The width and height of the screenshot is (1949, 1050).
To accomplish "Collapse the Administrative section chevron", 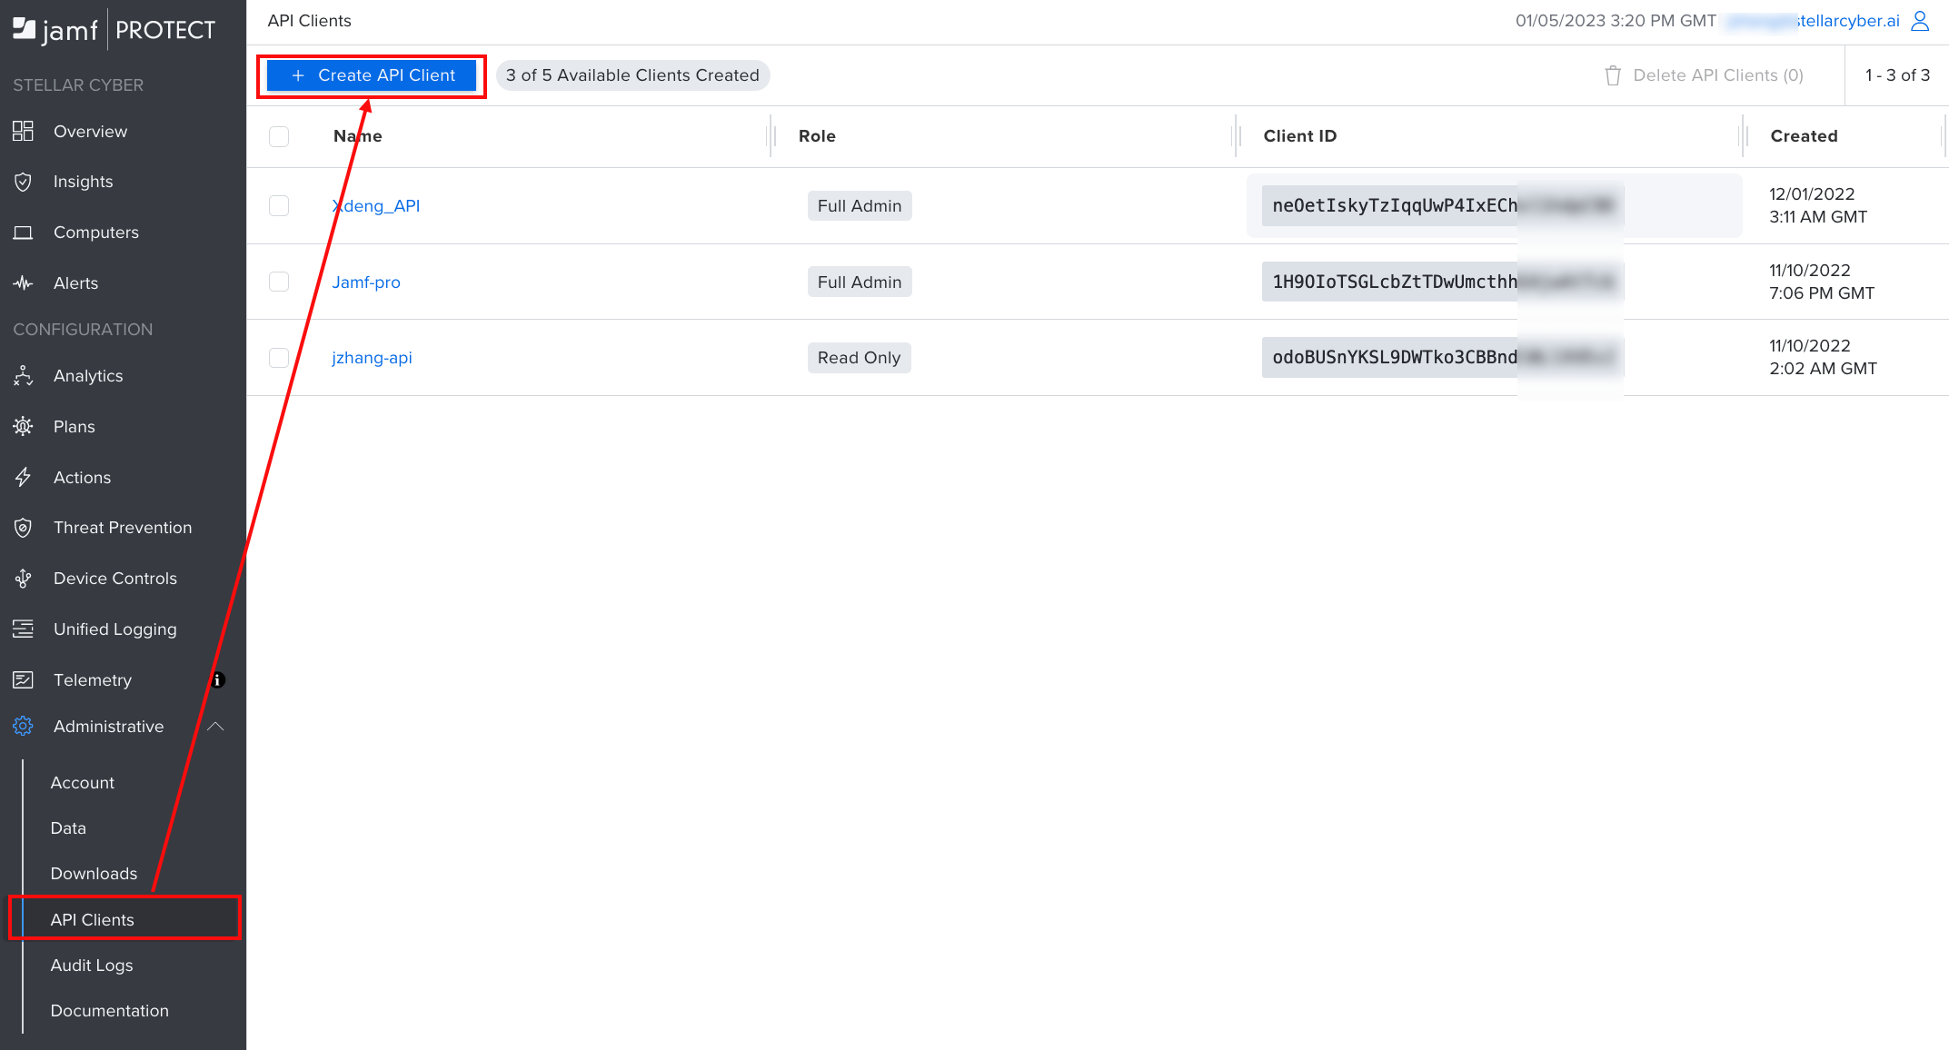I will tap(215, 727).
